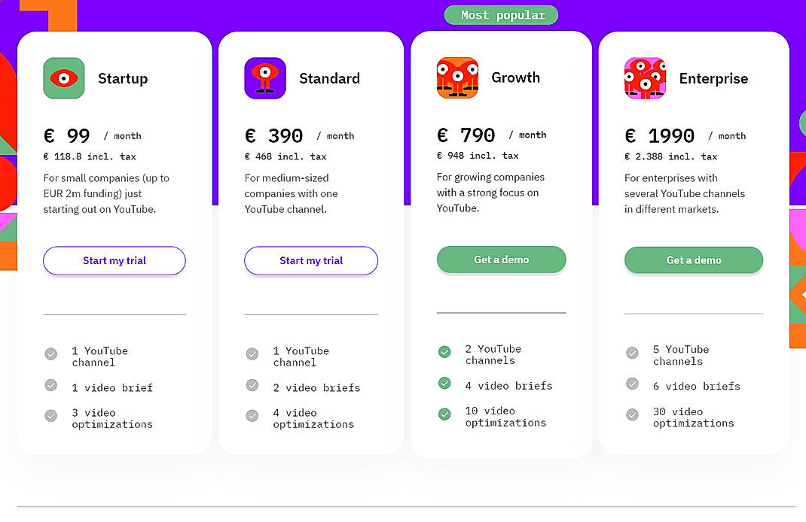Select the purple Standard plan alien icon
806x522 pixels.
coord(265,77)
